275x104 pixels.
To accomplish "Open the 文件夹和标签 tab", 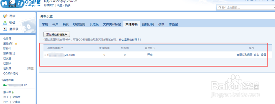I will (112, 24).
